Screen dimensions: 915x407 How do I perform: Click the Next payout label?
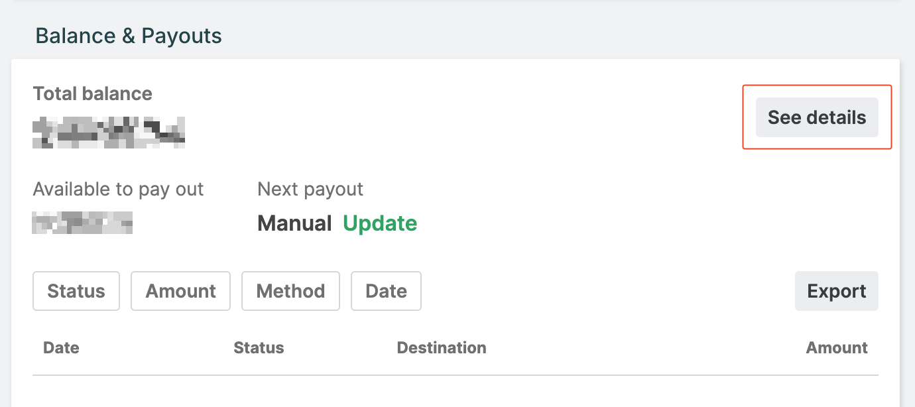(x=310, y=190)
